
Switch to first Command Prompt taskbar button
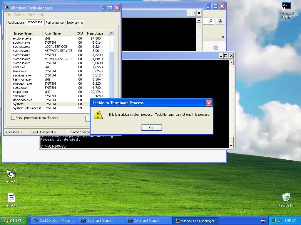tap(101, 221)
